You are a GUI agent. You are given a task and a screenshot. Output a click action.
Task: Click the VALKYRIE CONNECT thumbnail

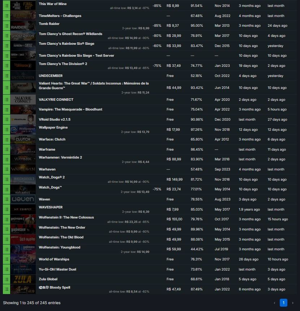[x=23, y=100]
